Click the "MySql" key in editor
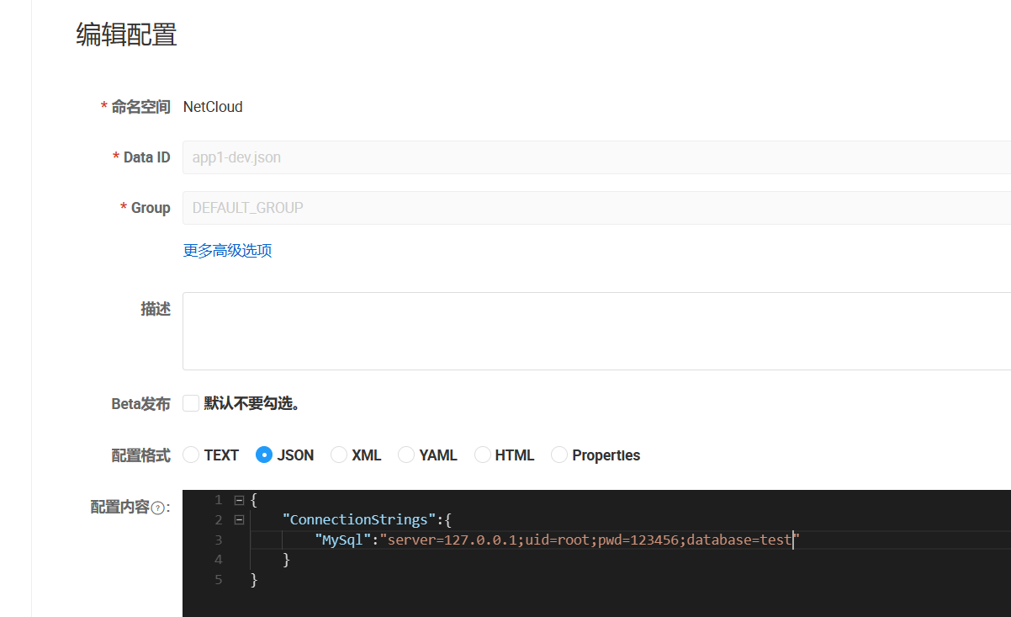 343,540
